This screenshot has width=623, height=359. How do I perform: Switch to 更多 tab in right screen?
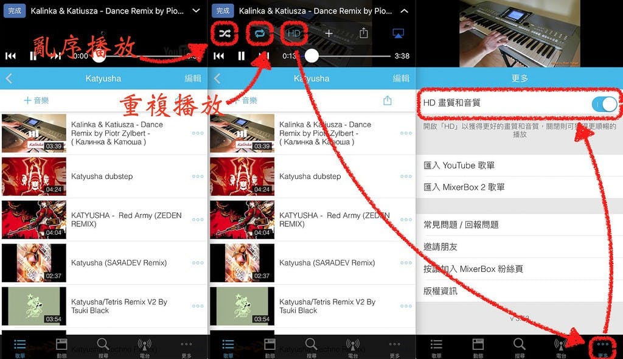[x=603, y=348]
